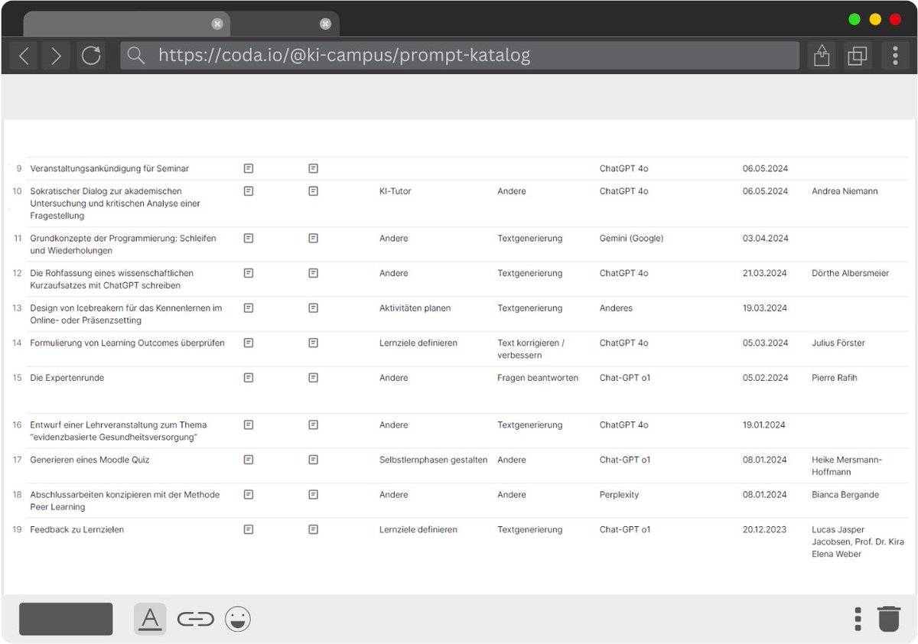The image size is (918, 644).
Task: Open first note icon for Sokratischer Dialog row
Action: pyautogui.click(x=249, y=191)
